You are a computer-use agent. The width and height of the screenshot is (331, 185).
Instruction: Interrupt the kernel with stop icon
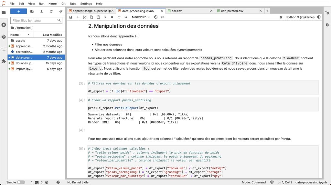(x=112, y=17)
